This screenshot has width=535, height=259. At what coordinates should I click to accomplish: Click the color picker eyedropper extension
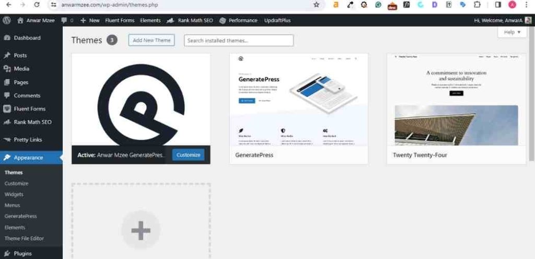(x=350, y=5)
